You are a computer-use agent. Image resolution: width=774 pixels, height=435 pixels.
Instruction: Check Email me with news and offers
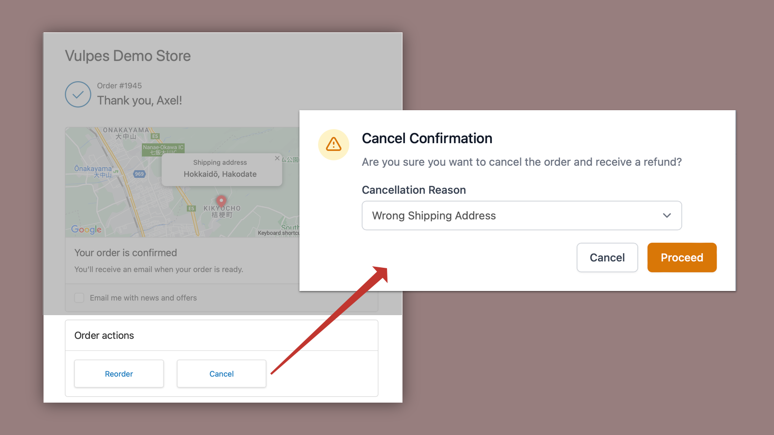(79, 298)
